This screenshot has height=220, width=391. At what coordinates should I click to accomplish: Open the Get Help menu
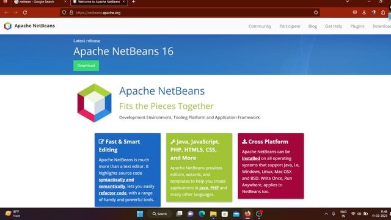pos(334,26)
